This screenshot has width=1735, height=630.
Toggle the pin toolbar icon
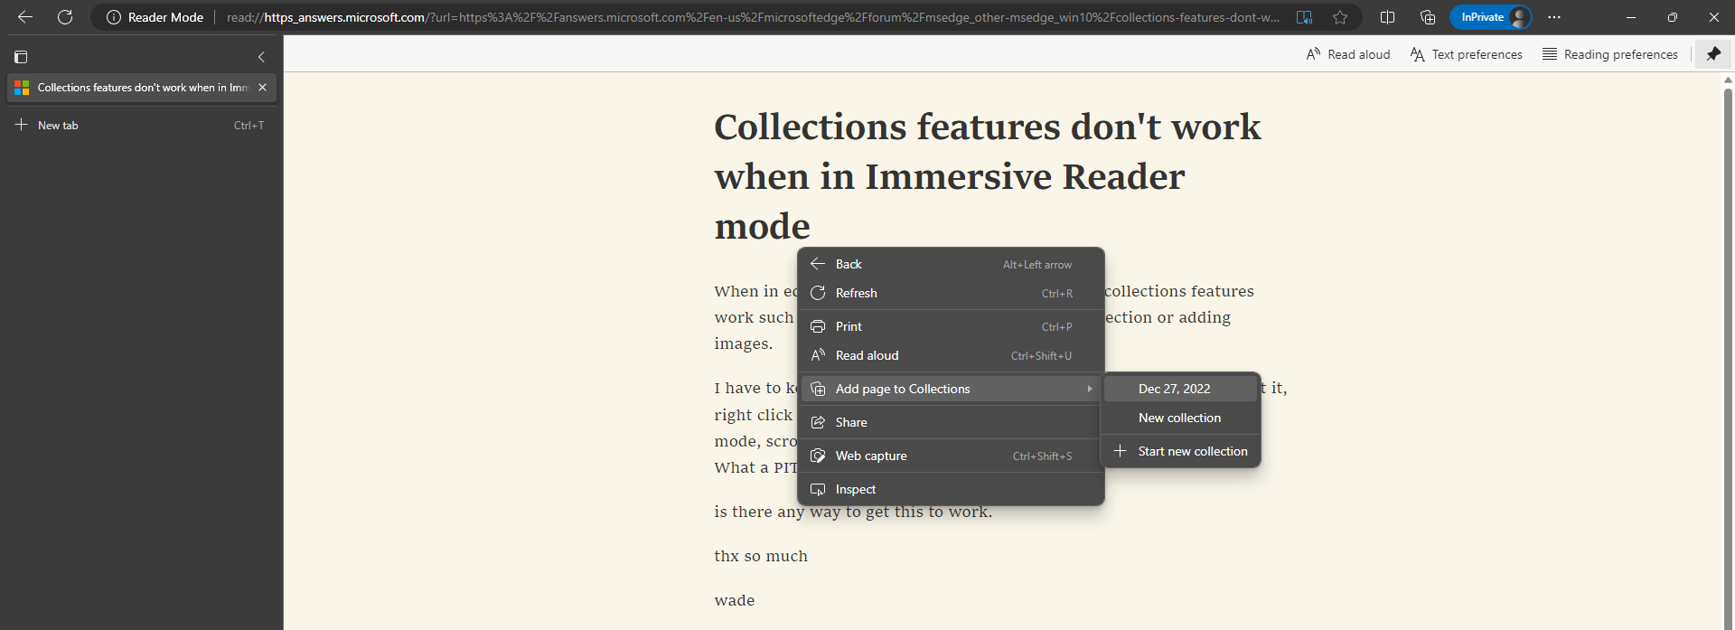[x=1713, y=54]
